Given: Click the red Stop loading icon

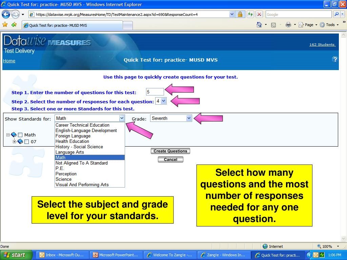Looking at the screenshot, I should 259,15.
